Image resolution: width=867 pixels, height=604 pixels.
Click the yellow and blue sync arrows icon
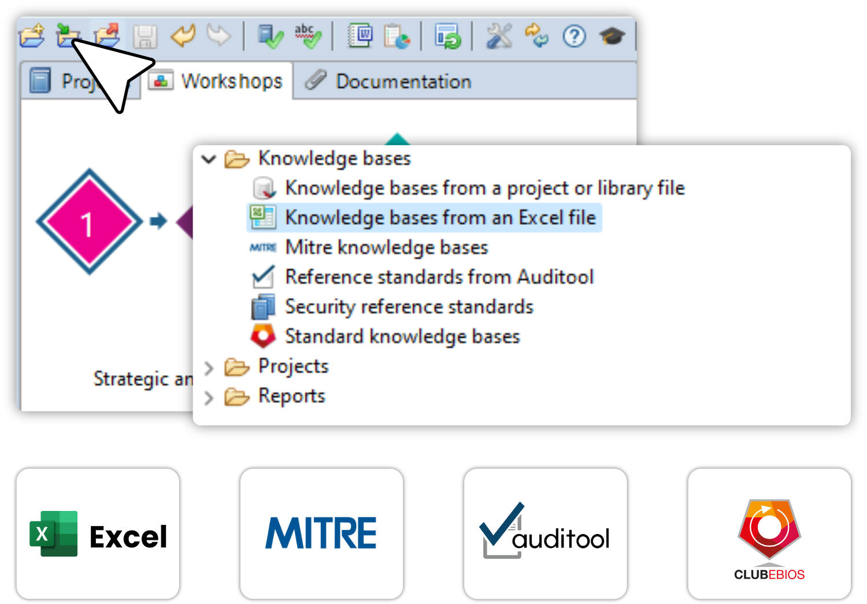pos(536,36)
